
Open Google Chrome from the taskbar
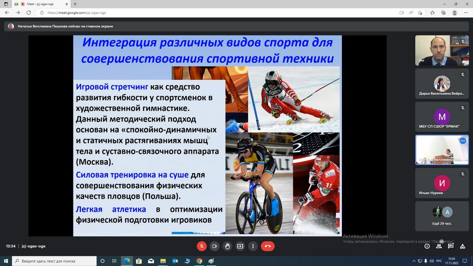pos(199,261)
